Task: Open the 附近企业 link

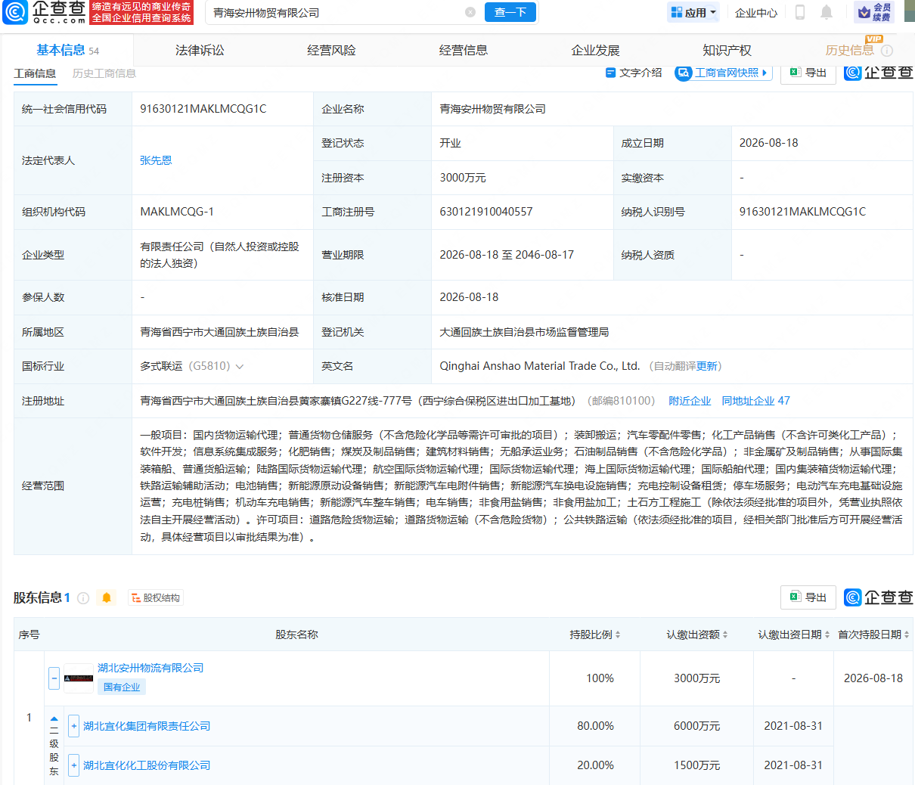Action: point(690,401)
